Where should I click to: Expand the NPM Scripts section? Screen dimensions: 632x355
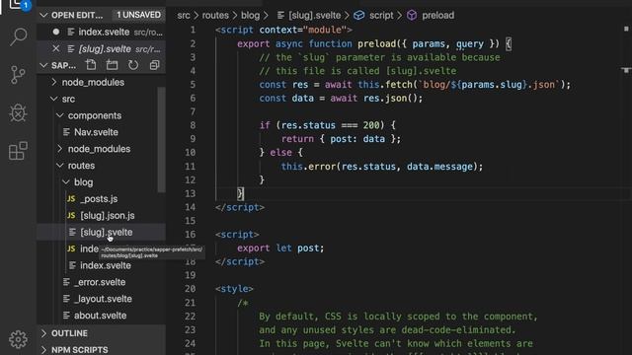click(x=43, y=350)
